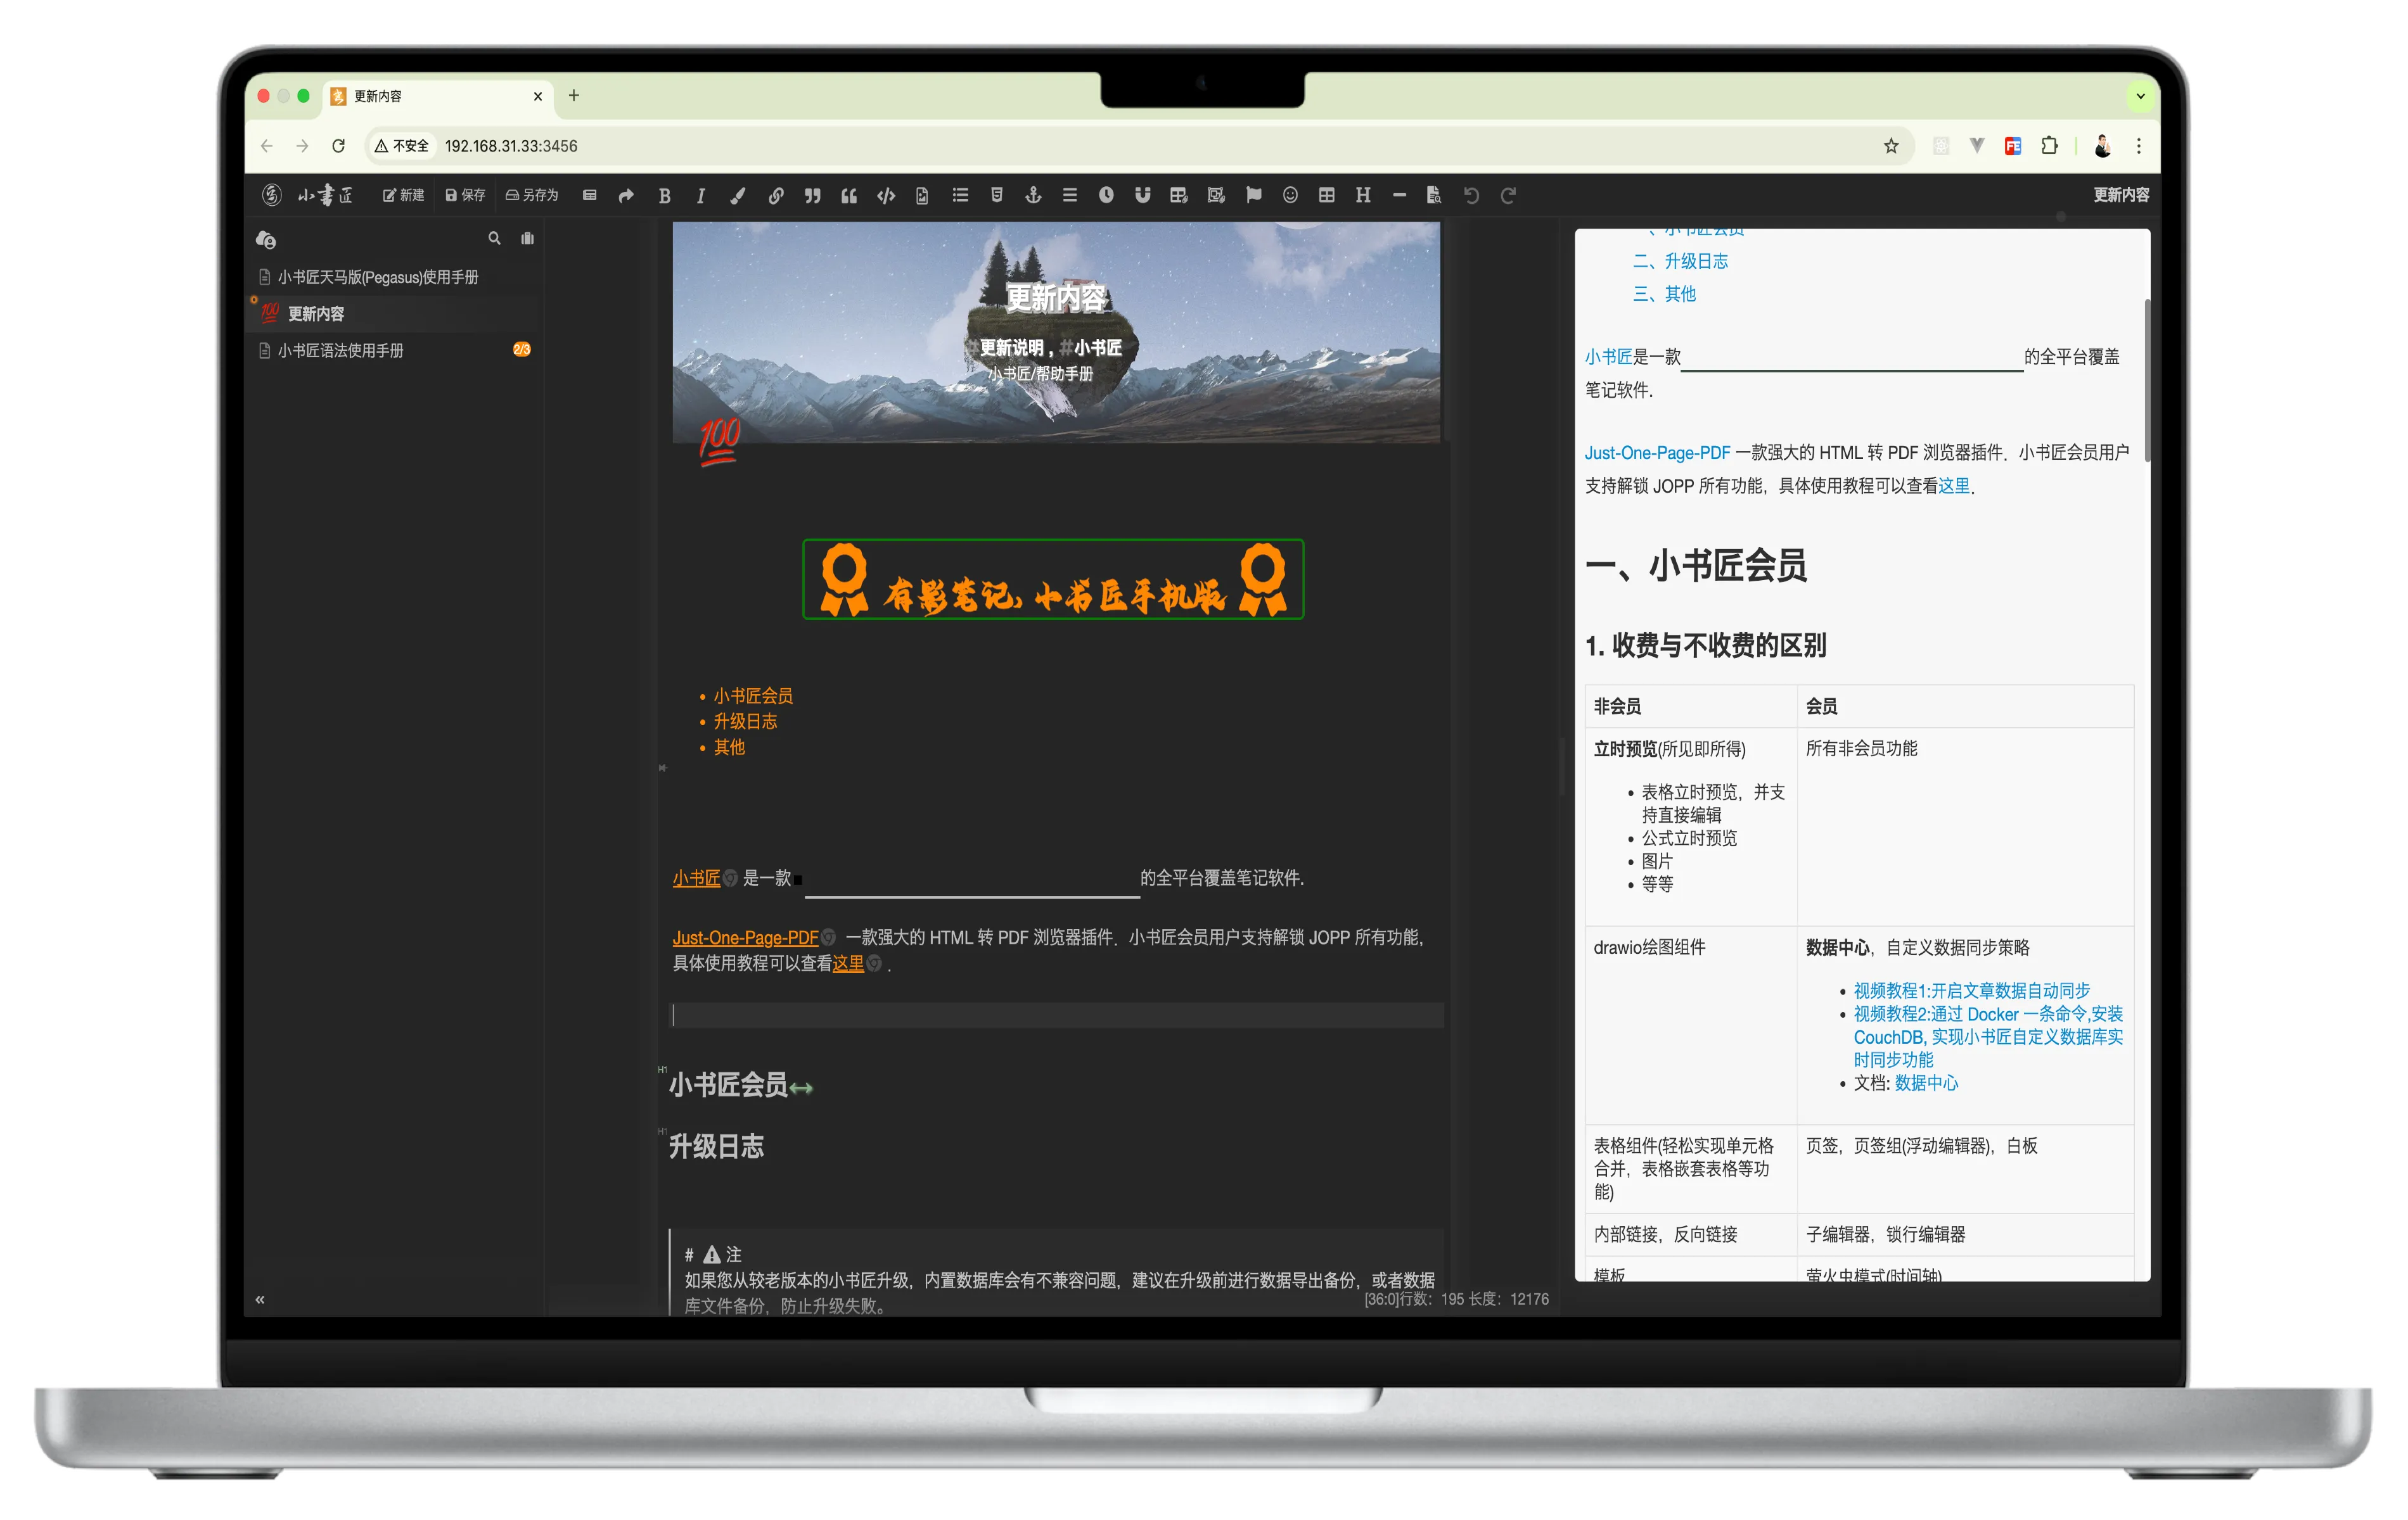Open the sidebar trash bin icon
Image resolution: width=2408 pixels, height=1520 pixels.
527,239
